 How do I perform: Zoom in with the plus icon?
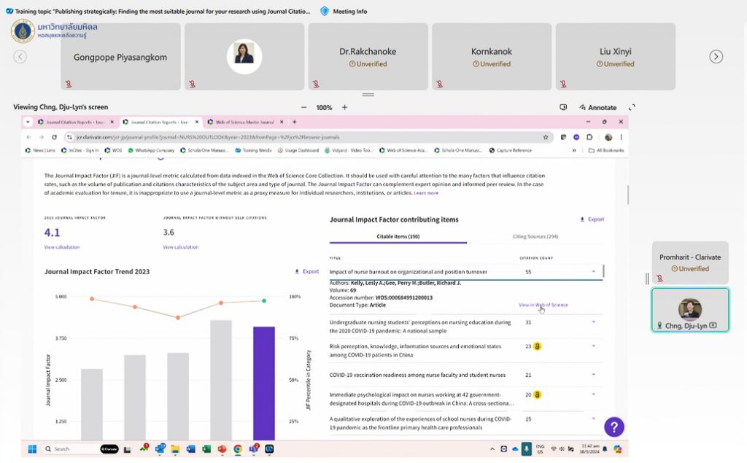point(345,107)
